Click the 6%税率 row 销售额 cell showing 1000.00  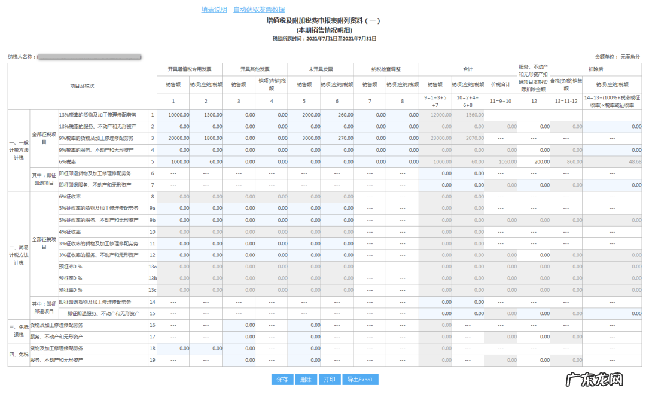click(x=178, y=161)
